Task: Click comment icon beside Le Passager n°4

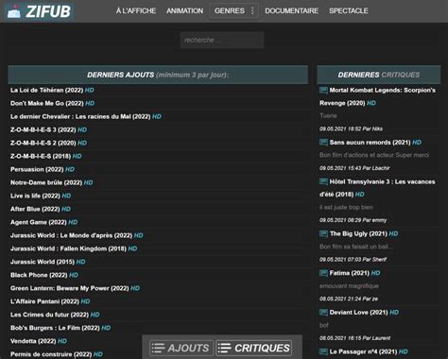Action: point(323,351)
